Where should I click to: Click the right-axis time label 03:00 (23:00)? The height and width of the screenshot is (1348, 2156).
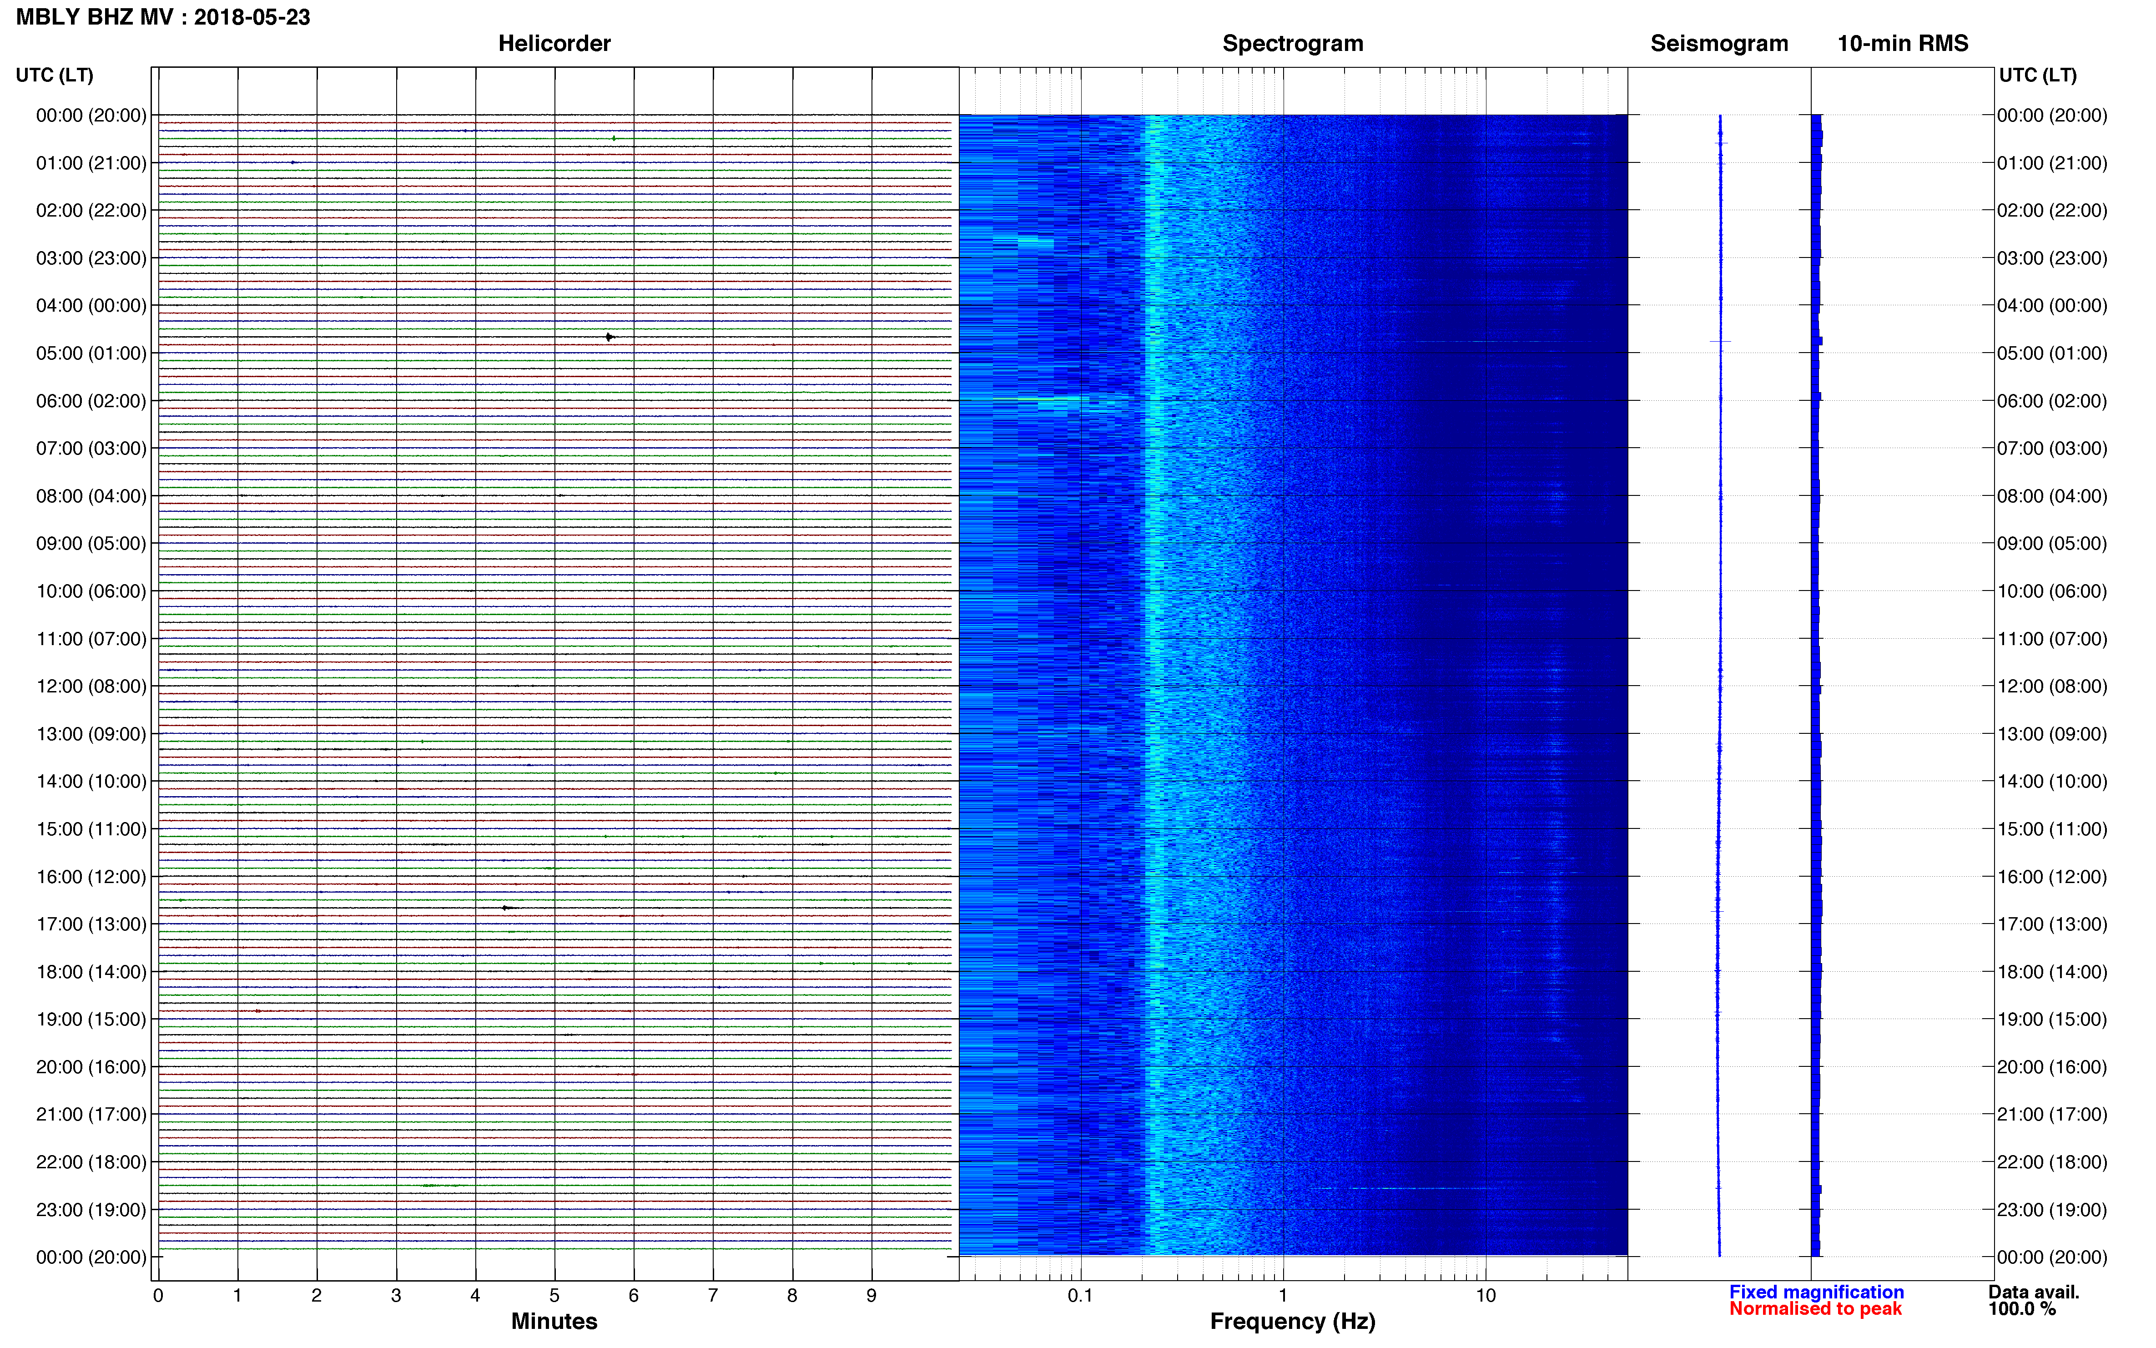click(2052, 258)
